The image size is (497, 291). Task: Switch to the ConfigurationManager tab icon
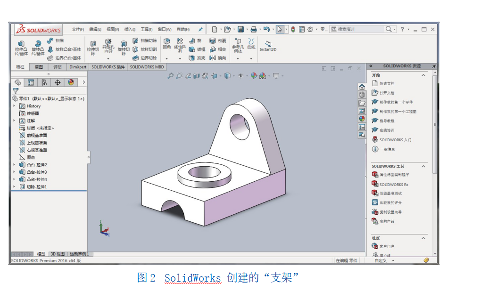tap(44, 83)
